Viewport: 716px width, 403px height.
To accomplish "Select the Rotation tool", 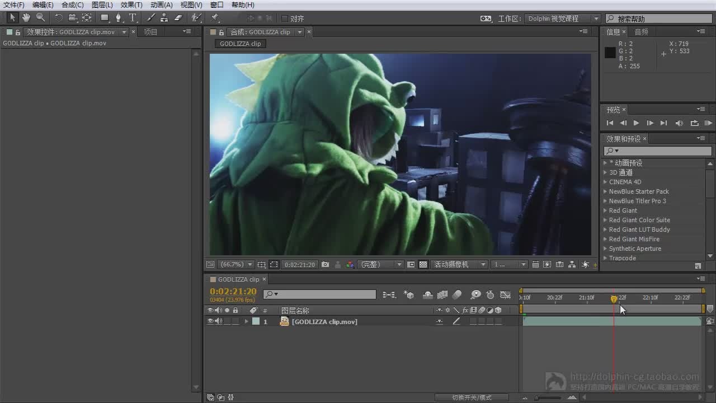I will click(x=59, y=18).
